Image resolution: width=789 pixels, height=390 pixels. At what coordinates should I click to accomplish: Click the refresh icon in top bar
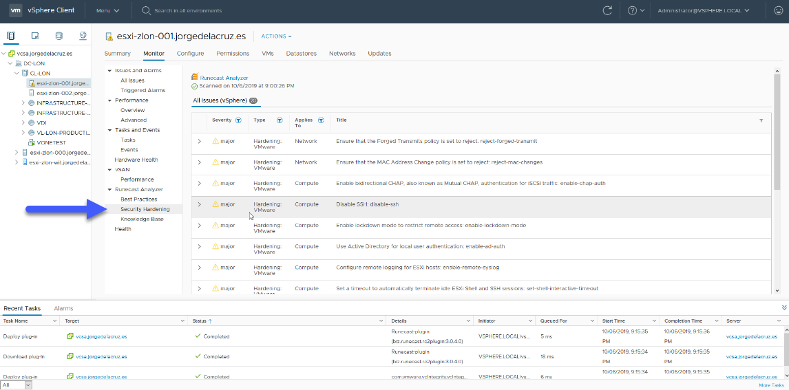coord(607,10)
